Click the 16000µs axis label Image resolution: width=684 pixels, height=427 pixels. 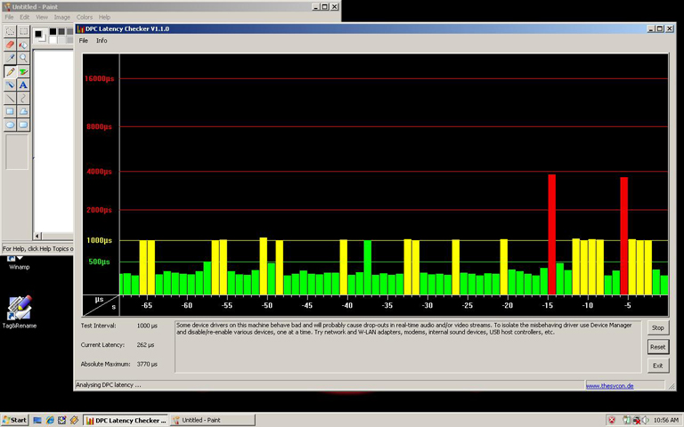tap(100, 78)
